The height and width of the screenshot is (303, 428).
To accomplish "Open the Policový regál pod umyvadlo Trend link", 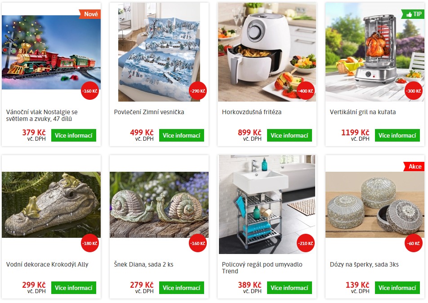I will point(262,268).
